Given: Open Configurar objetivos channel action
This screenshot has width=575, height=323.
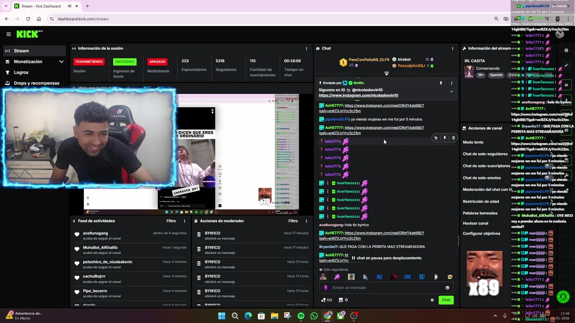Looking at the screenshot, I should [482, 234].
